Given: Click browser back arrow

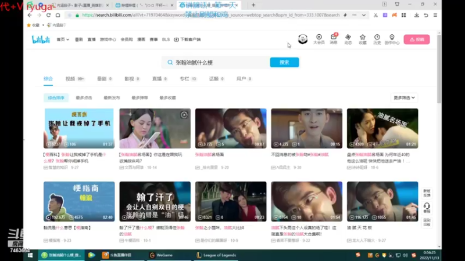Looking at the screenshot, I should tap(30, 15).
